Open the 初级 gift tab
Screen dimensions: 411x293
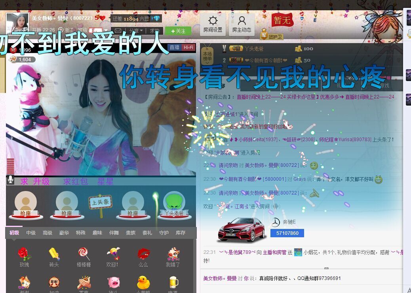coord(14,233)
